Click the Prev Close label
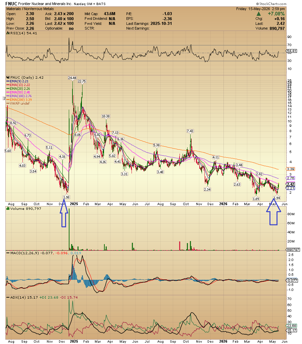This screenshot has width=302, height=344. point(15,29)
